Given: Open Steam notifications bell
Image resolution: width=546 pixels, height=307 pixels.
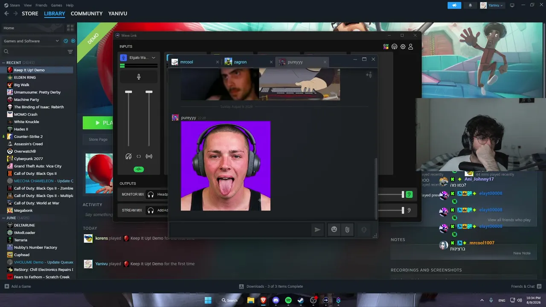Looking at the screenshot, I should click(470, 5).
